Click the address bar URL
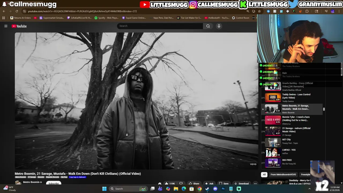 pos(82,11)
